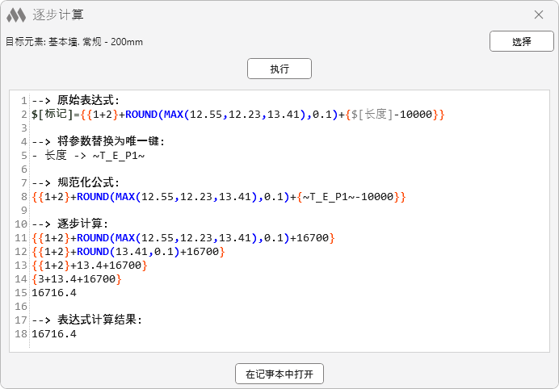This screenshot has width=559, height=389.
Task: Click the step line {{1+2}+13.4+16700}
Action: [x=90, y=266]
